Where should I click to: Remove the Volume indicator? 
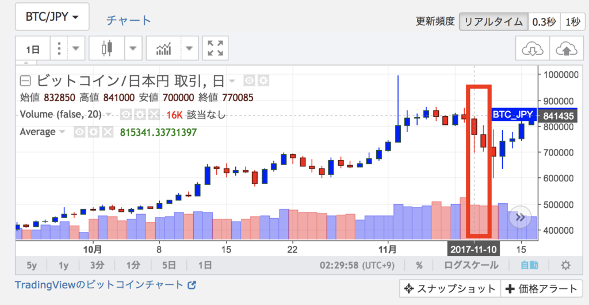pyautogui.click(x=153, y=115)
